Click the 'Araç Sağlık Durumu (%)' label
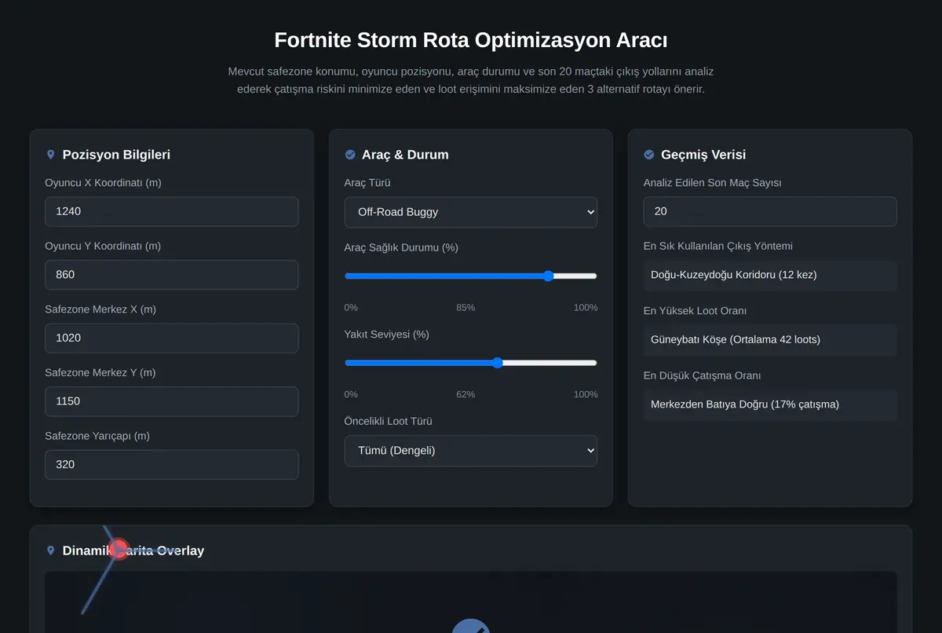The width and height of the screenshot is (942, 633). click(x=401, y=247)
